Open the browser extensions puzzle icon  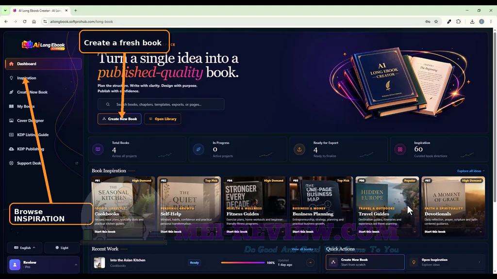point(458,21)
